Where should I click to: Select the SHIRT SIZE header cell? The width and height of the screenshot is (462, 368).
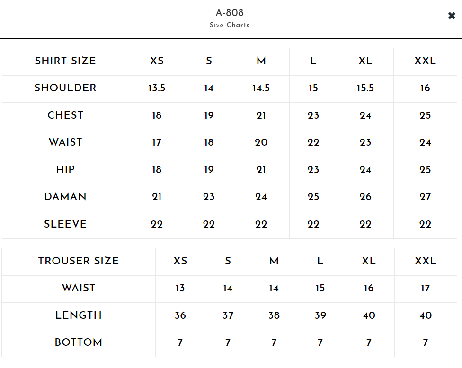point(65,61)
